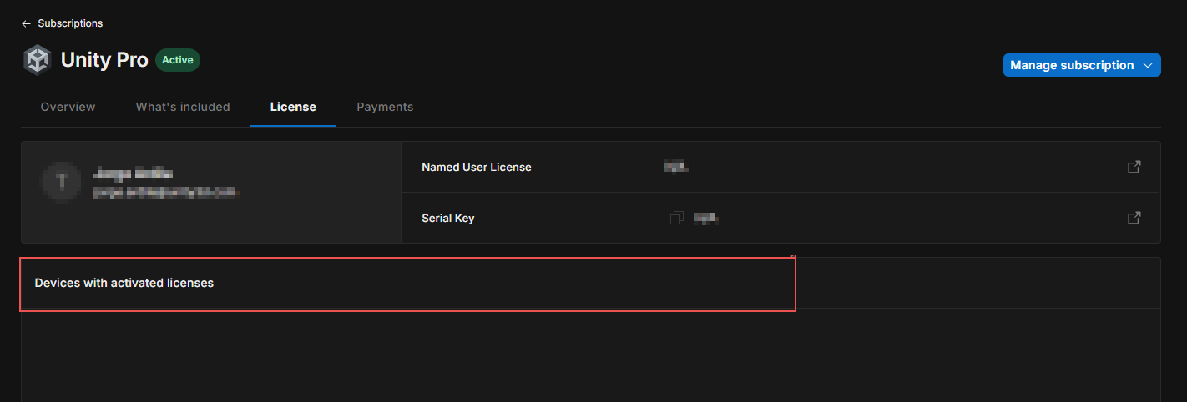Select the License tab
Screen dimensions: 1187x402
click(293, 107)
